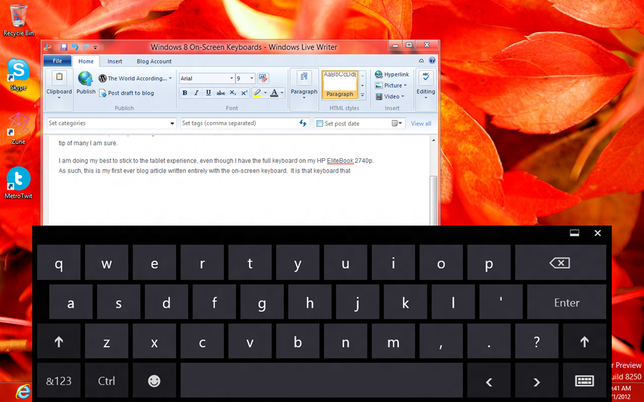Screen dimensions: 644x402
Task: Apply bold formatting in Font group
Action: tap(185, 93)
